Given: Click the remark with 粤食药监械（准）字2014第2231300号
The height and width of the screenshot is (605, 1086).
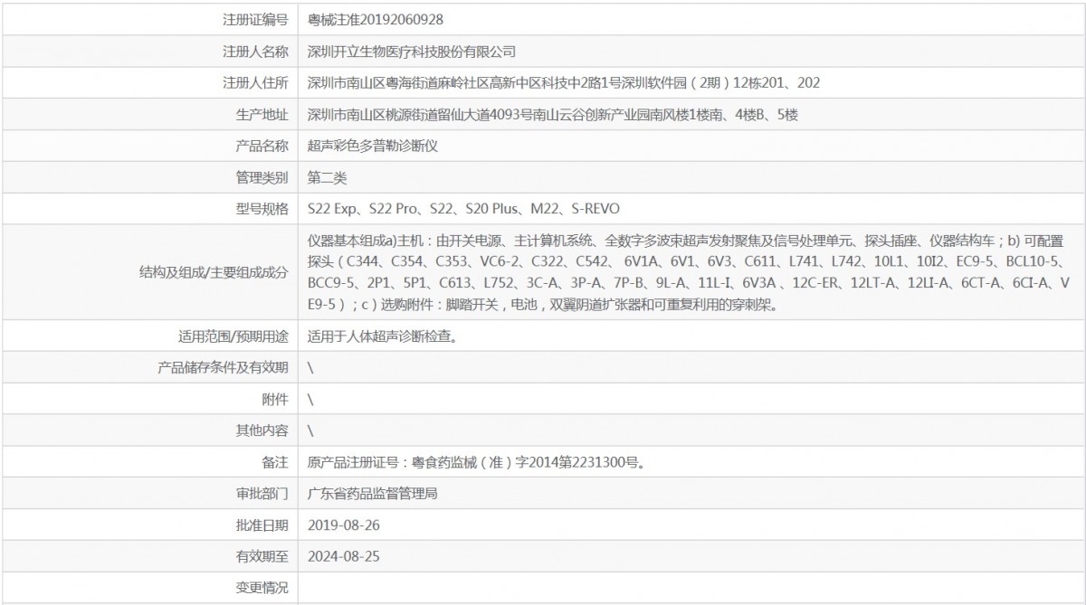Looking at the screenshot, I should pos(476,463).
